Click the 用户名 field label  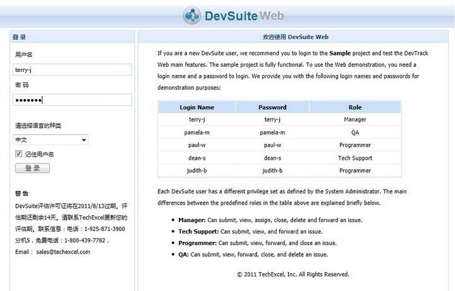point(24,54)
